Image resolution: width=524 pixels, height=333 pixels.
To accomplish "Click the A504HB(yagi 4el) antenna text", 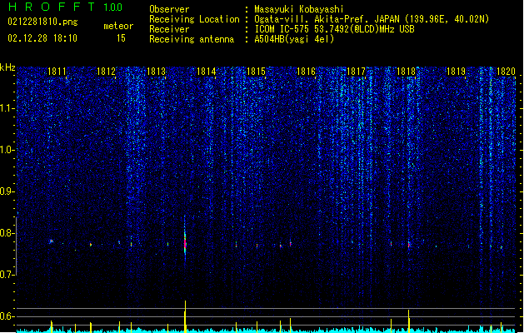I will point(294,39).
